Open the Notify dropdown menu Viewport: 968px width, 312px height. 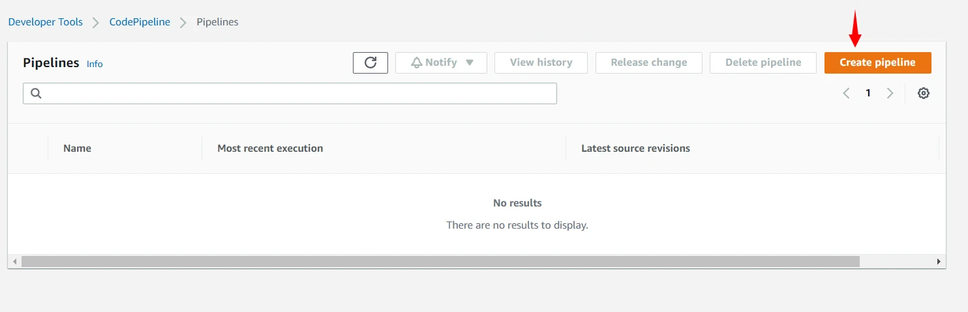(x=441, y=63)
